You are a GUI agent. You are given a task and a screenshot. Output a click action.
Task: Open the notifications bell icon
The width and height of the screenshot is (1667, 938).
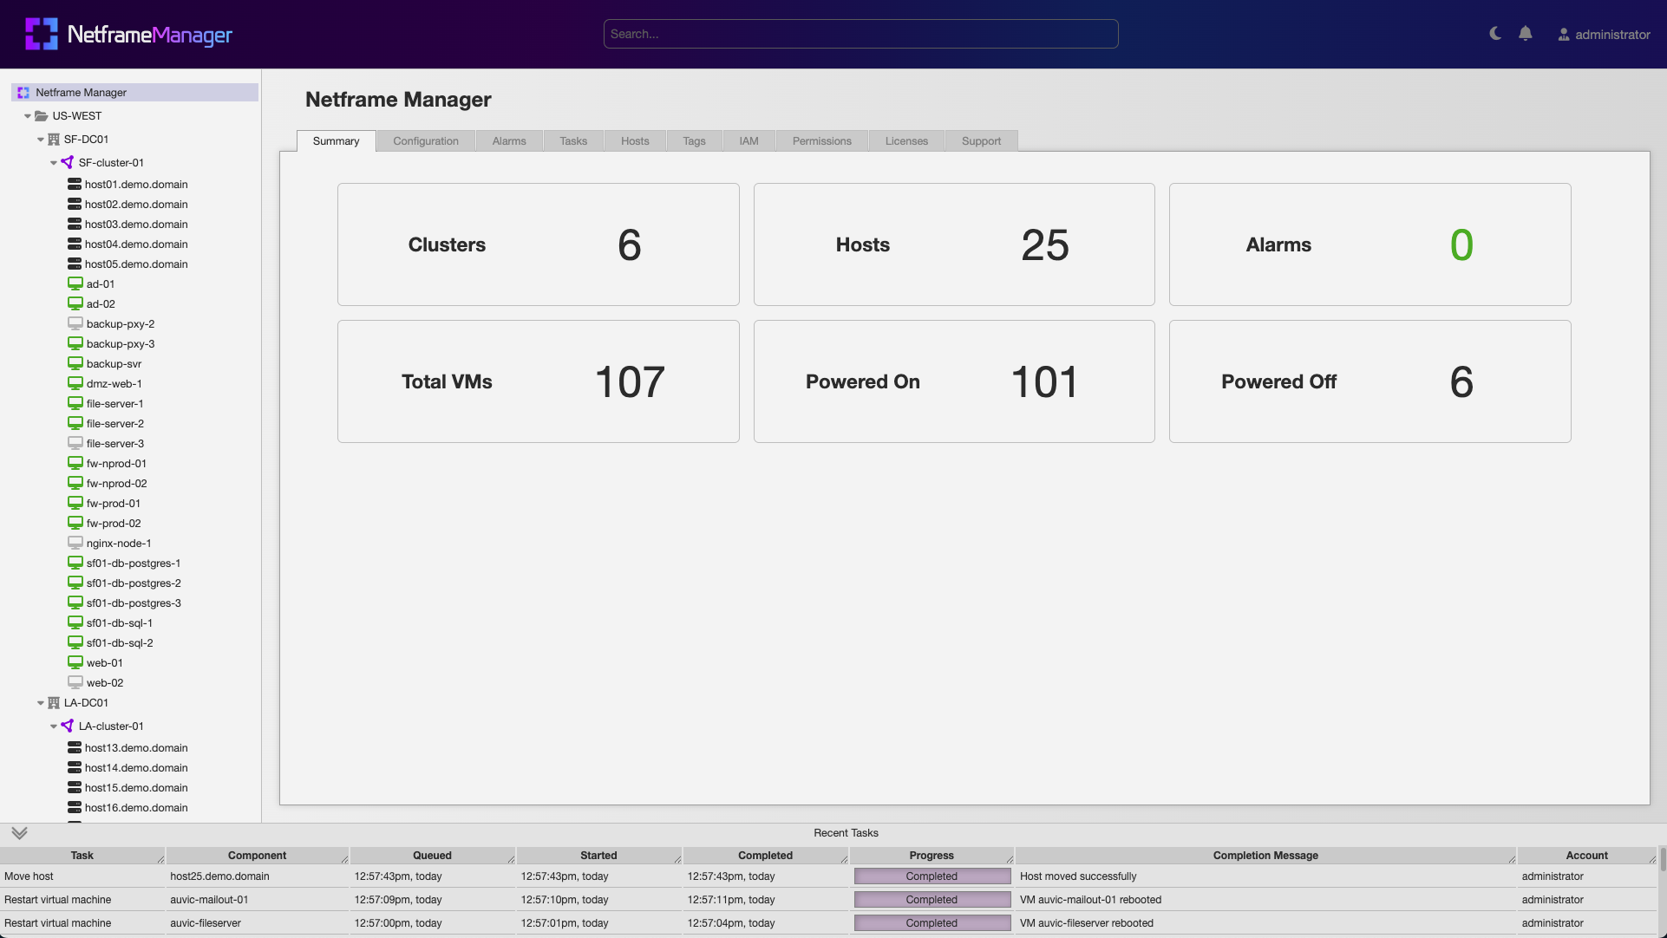(1526, 33)
